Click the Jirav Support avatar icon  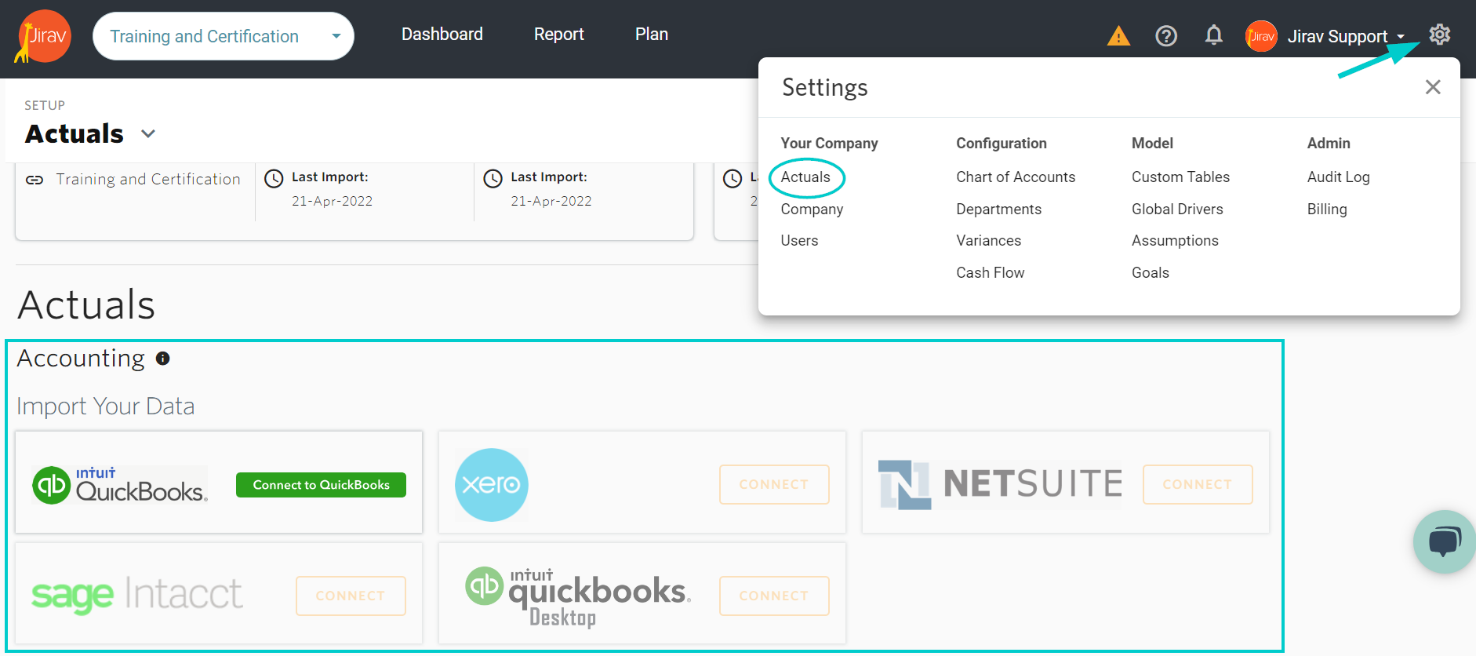click(x=1261, y=36)
